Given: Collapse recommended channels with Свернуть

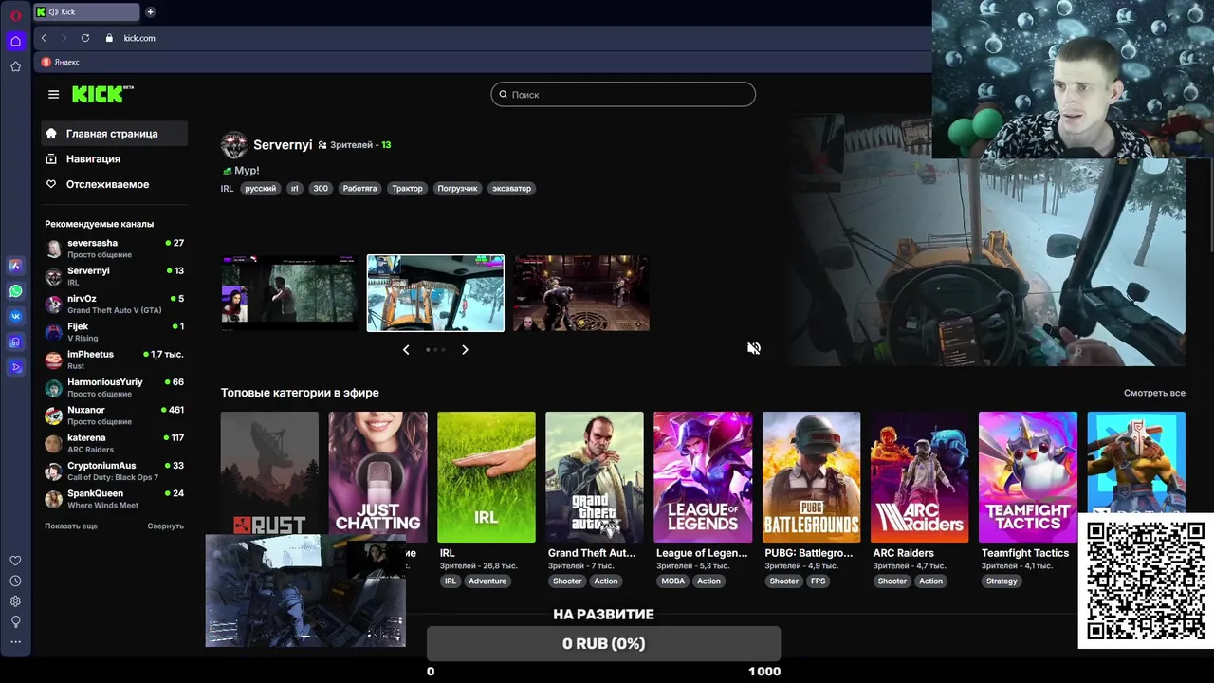Looking at the screenshot, I should tap(165, 526).
